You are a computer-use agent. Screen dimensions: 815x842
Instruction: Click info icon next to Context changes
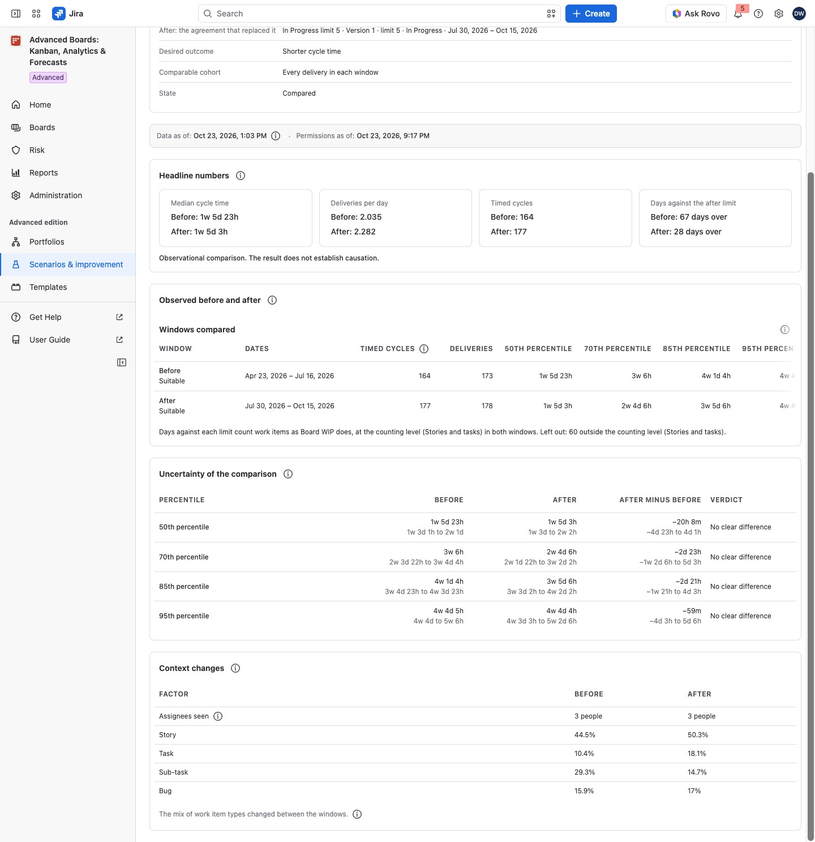pos(235,668)
